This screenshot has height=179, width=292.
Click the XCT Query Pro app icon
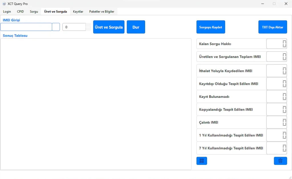4,4
